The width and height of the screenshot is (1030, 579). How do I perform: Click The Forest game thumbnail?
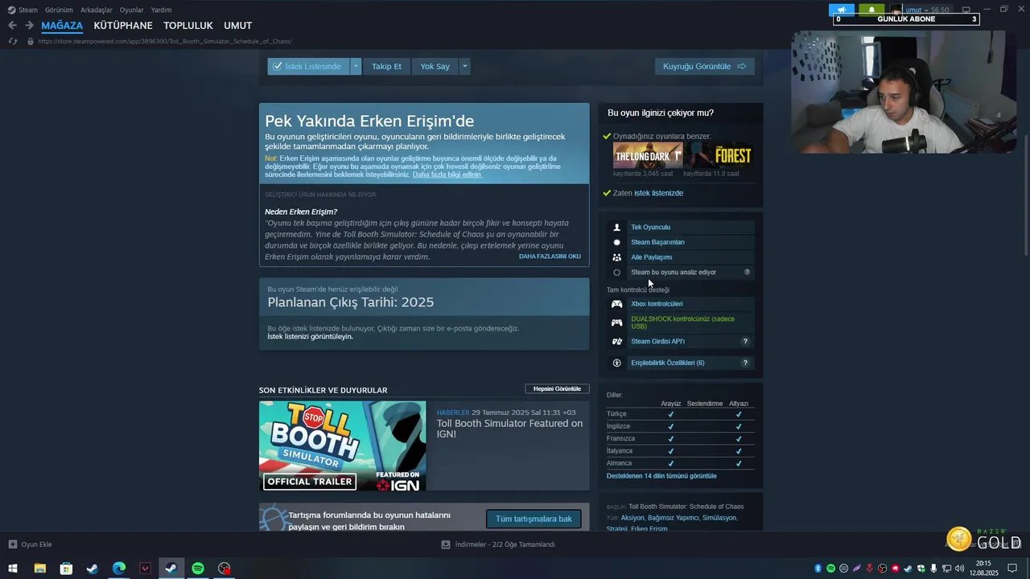click(718, 156)
